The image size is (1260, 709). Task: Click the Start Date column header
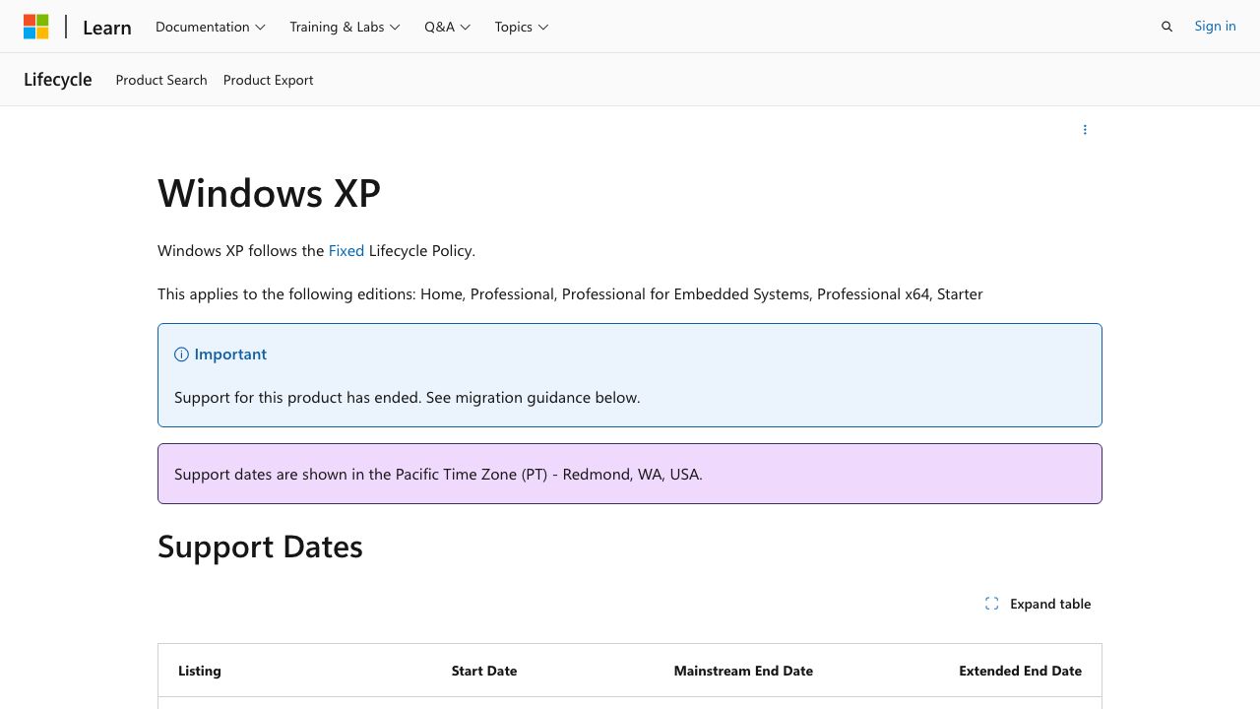(484, 671)
